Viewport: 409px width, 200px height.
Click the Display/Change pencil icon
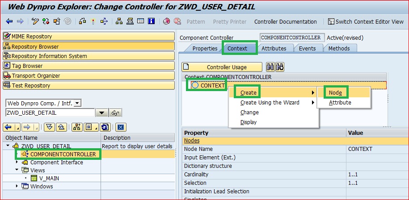point(35,21)
